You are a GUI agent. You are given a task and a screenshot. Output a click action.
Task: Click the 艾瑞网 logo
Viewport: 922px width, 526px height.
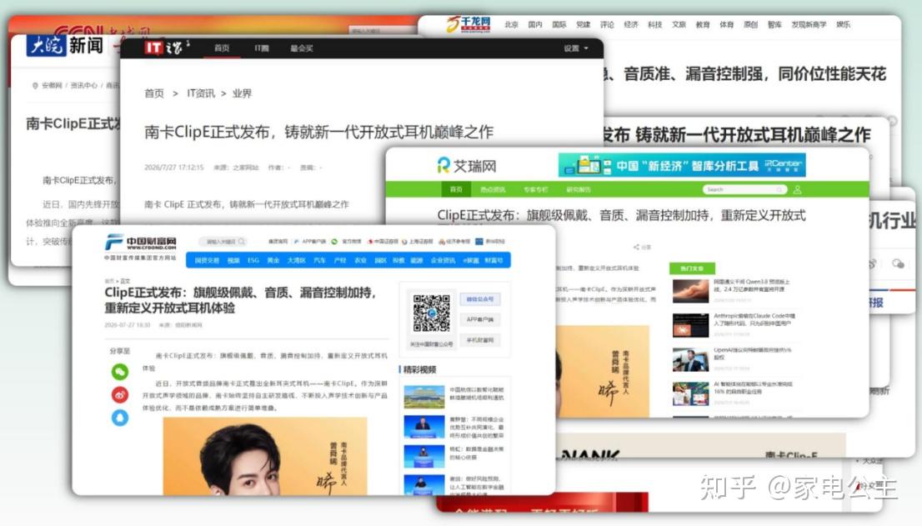click(466, 166)
